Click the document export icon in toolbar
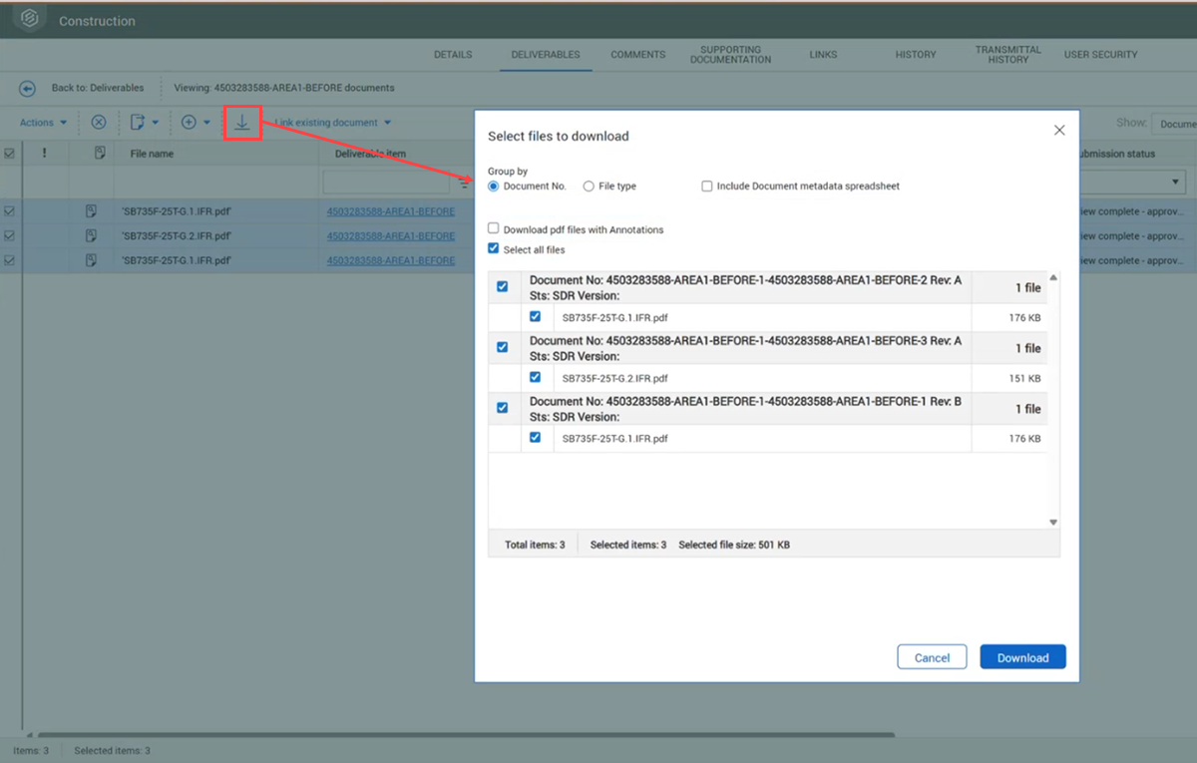1197x763 pixels. [138, 122]
